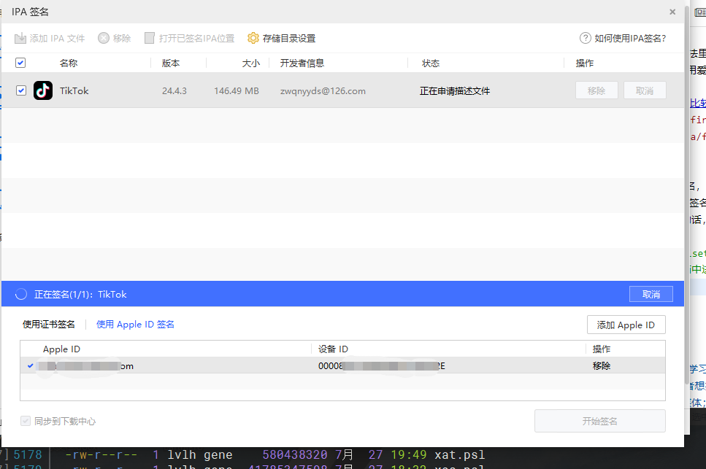Screen dimensions: 706x469
Task: Click the applying-for-profile status text
Action: [455, 91]
